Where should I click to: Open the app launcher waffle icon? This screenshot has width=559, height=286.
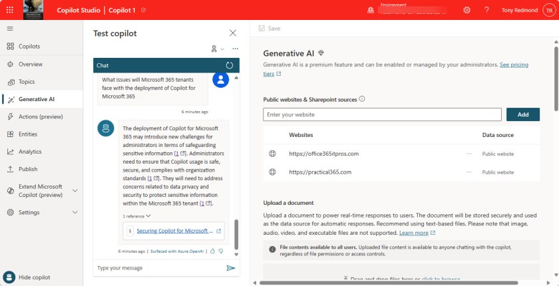pos(10,10)
